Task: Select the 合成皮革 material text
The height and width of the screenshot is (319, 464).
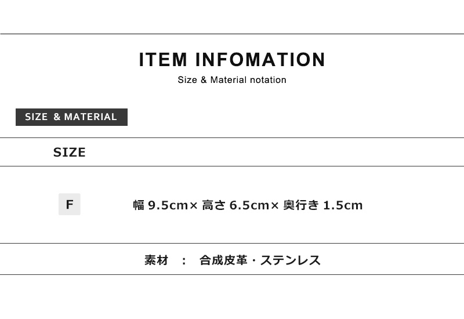Action: [x=223, y=260]
